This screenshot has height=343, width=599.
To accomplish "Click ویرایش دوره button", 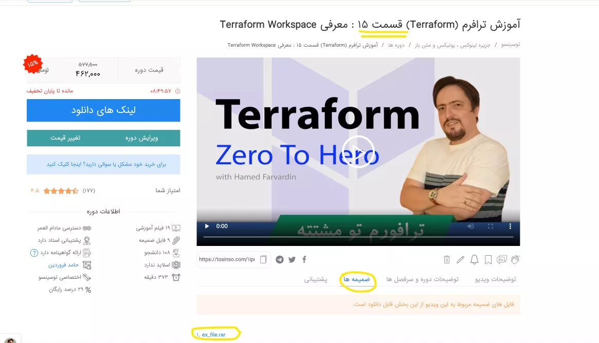I will (142, 138).
